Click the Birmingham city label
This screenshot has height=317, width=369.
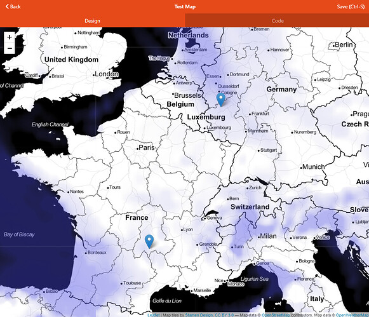pos(76,47)
